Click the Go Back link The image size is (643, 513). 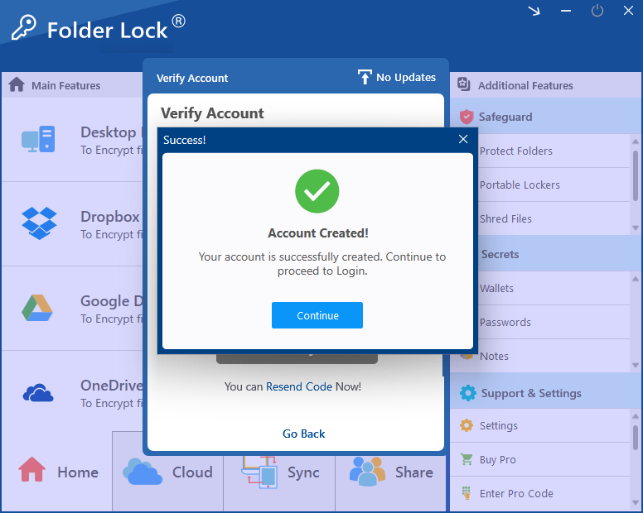[303, 434]
